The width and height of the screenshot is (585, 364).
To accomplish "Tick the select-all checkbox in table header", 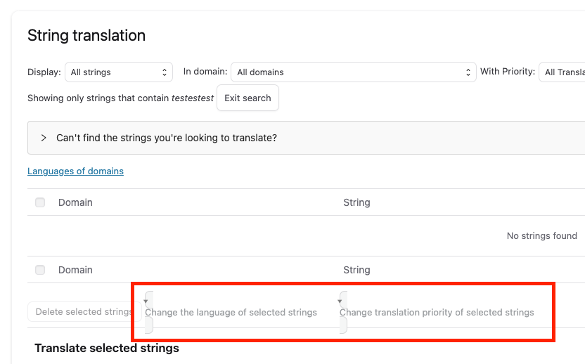I will point(40,202).
